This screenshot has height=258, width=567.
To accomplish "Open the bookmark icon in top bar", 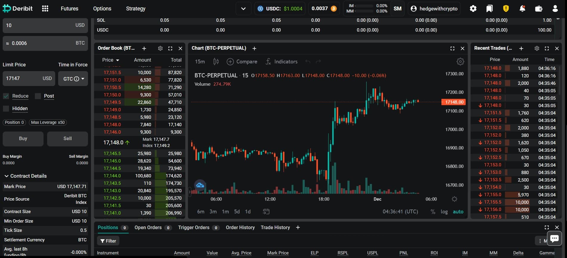I will (489, 9).
